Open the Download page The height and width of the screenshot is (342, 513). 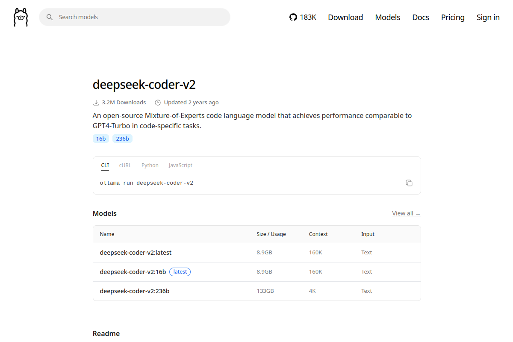pyautogui.click(x=345, y=17)
